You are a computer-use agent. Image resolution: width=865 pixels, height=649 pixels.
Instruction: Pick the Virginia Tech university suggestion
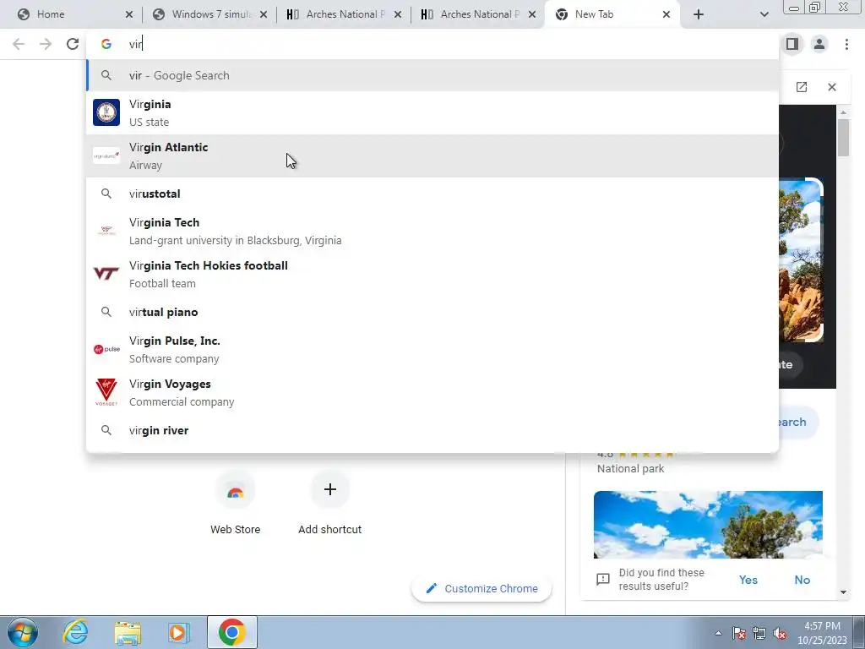pos(432,231)
